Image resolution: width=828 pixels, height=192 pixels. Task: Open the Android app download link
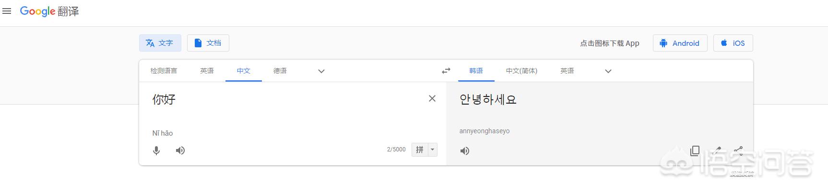(x=680, y=43)
